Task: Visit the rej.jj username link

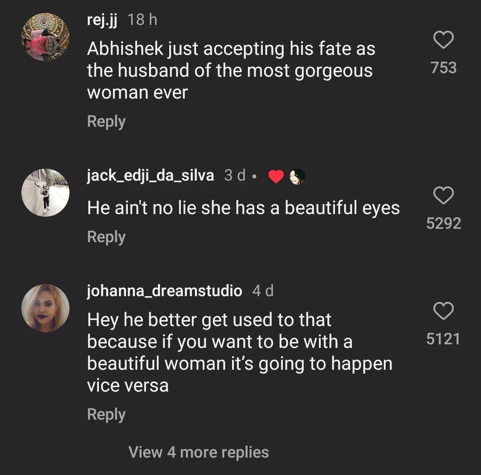Action: click(102, 20)
